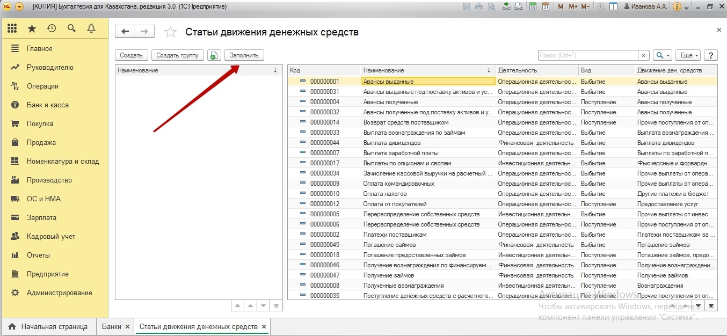Click the Поиск search field
This screenshot has width=727, height=336.
tap(587, 55)
